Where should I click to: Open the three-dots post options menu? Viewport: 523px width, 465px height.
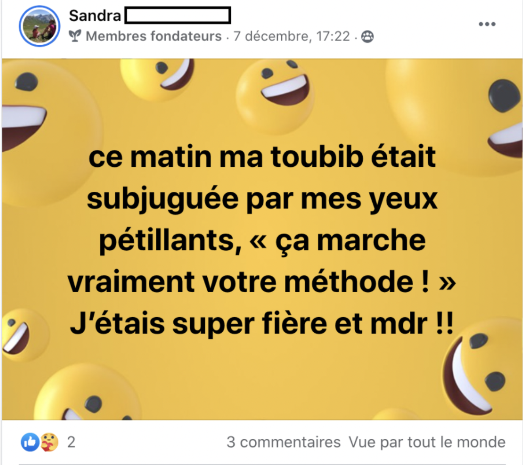pyautogui.click(x=487, y=24)
